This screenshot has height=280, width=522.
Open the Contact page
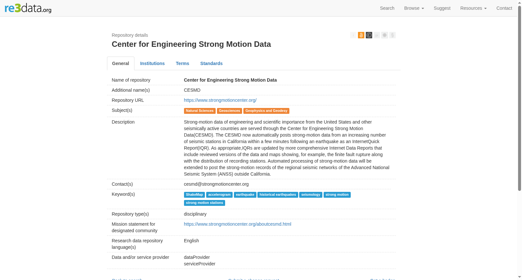504,8
